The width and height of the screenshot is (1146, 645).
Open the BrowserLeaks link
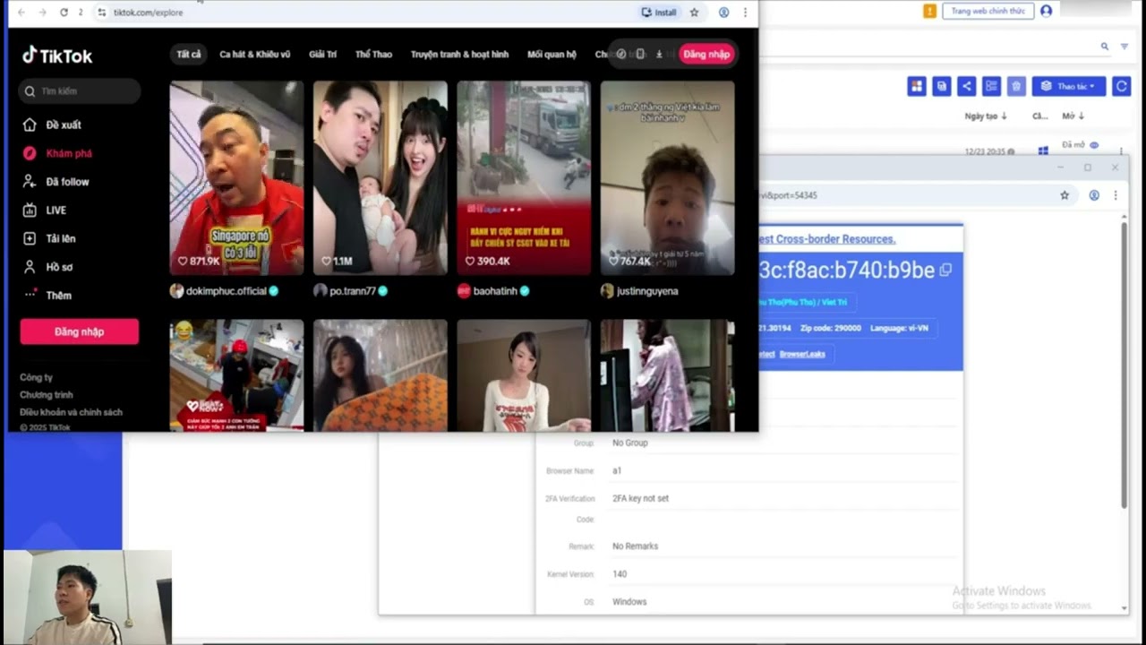point(802,354)
